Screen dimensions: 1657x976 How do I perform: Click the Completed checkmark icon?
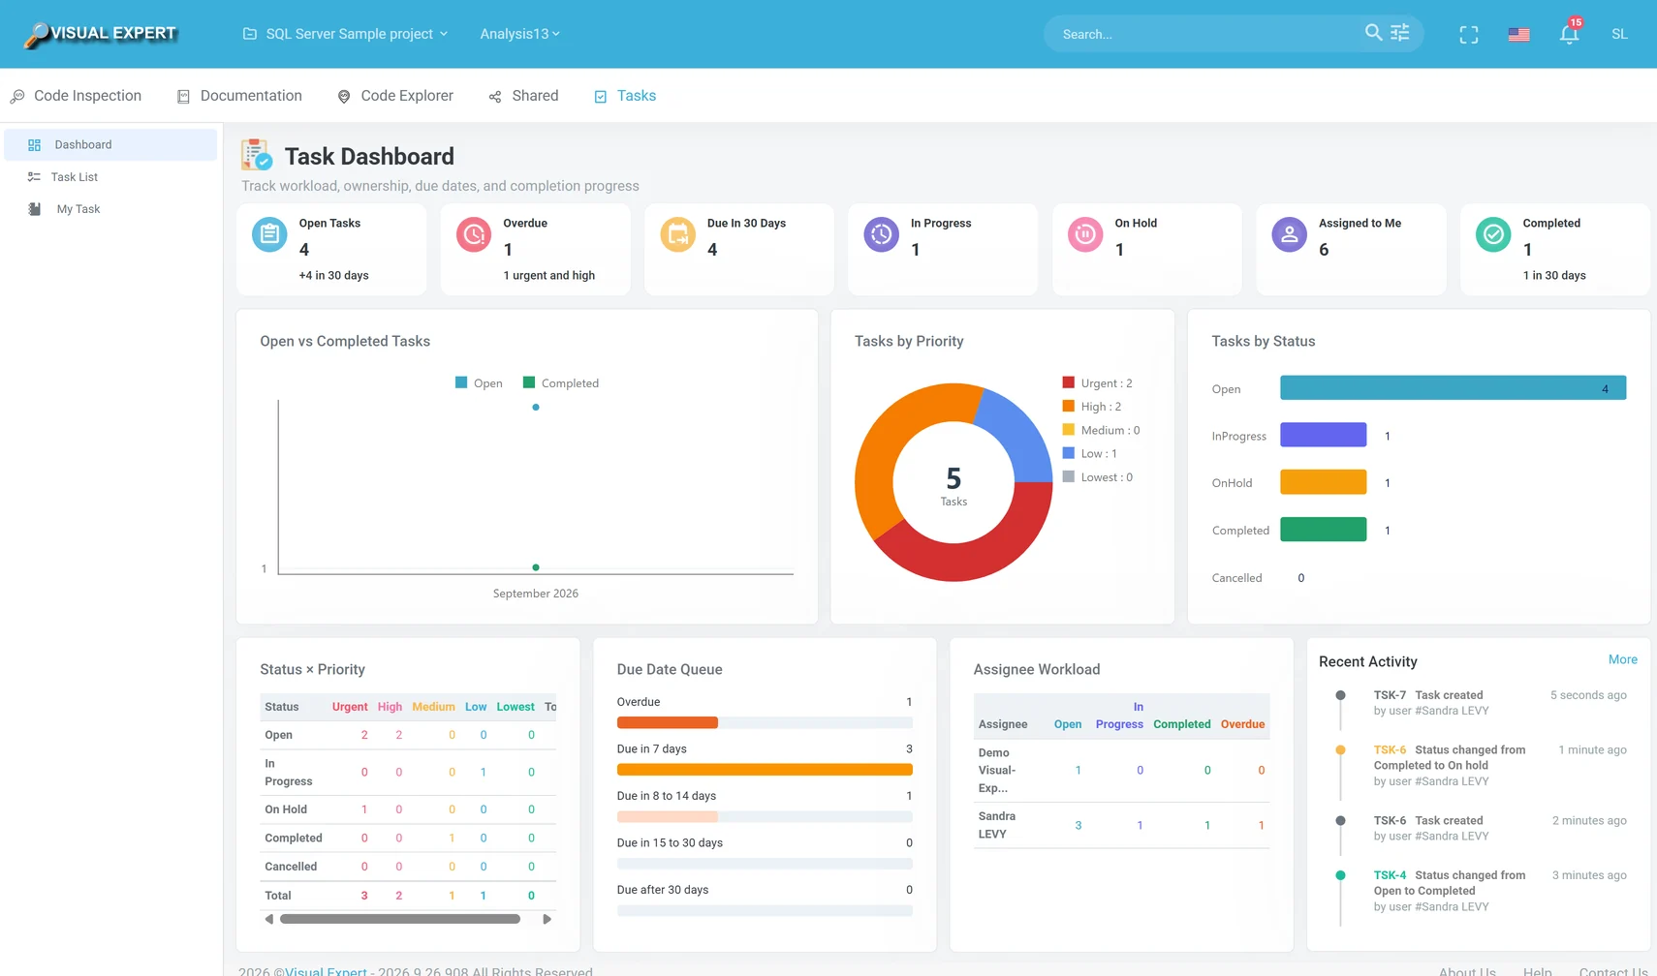1493,234
